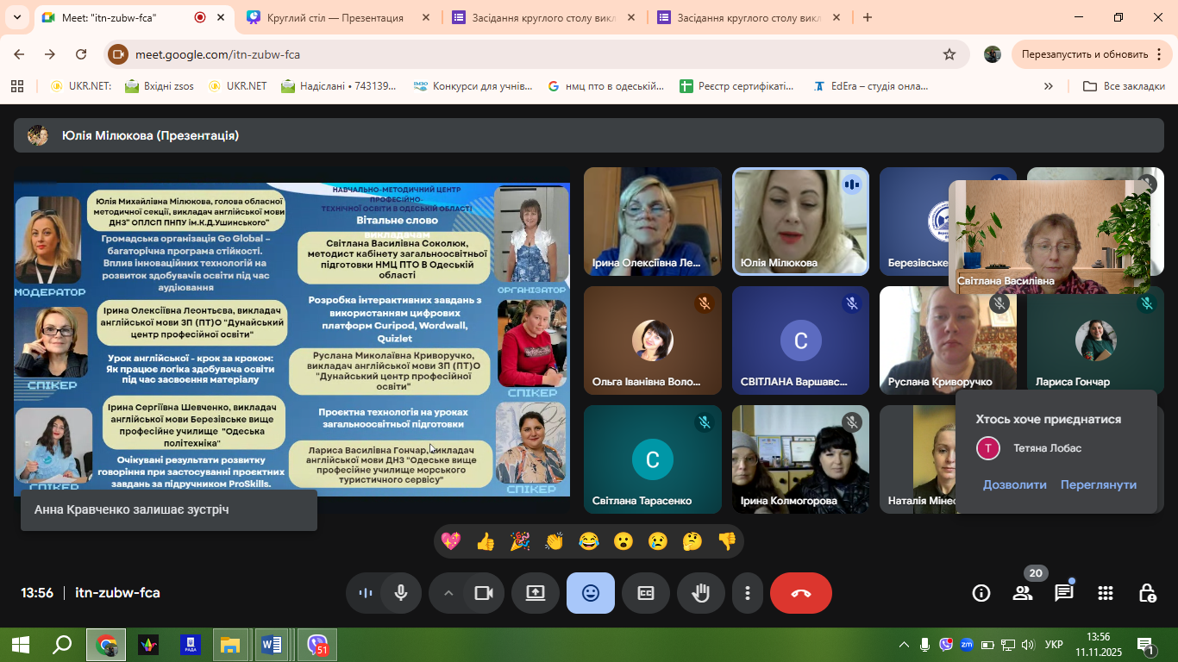Start presenting your screen
Image resolution: width=1178 pixels, height=662 pixels.
[x=536, y=593]
